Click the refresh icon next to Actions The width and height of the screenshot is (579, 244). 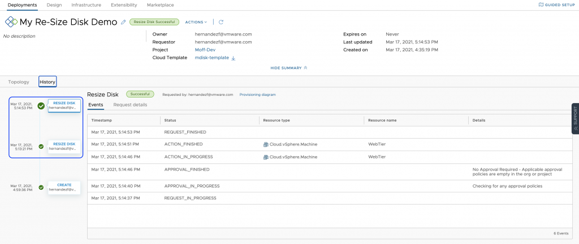point(221,23)
